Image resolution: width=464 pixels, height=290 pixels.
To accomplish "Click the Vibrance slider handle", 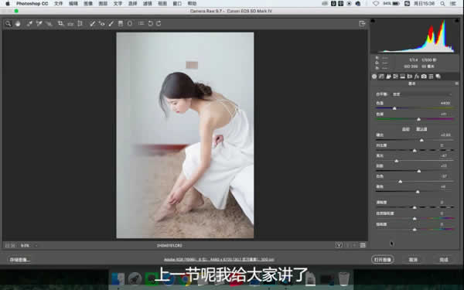I will coord(415,219).
